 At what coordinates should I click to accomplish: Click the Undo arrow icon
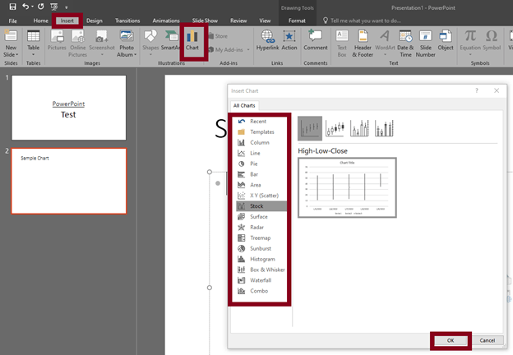25,7
